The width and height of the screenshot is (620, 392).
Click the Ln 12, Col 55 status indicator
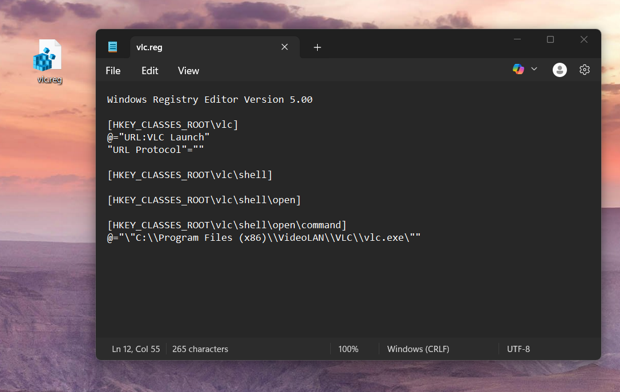[136, 349]
